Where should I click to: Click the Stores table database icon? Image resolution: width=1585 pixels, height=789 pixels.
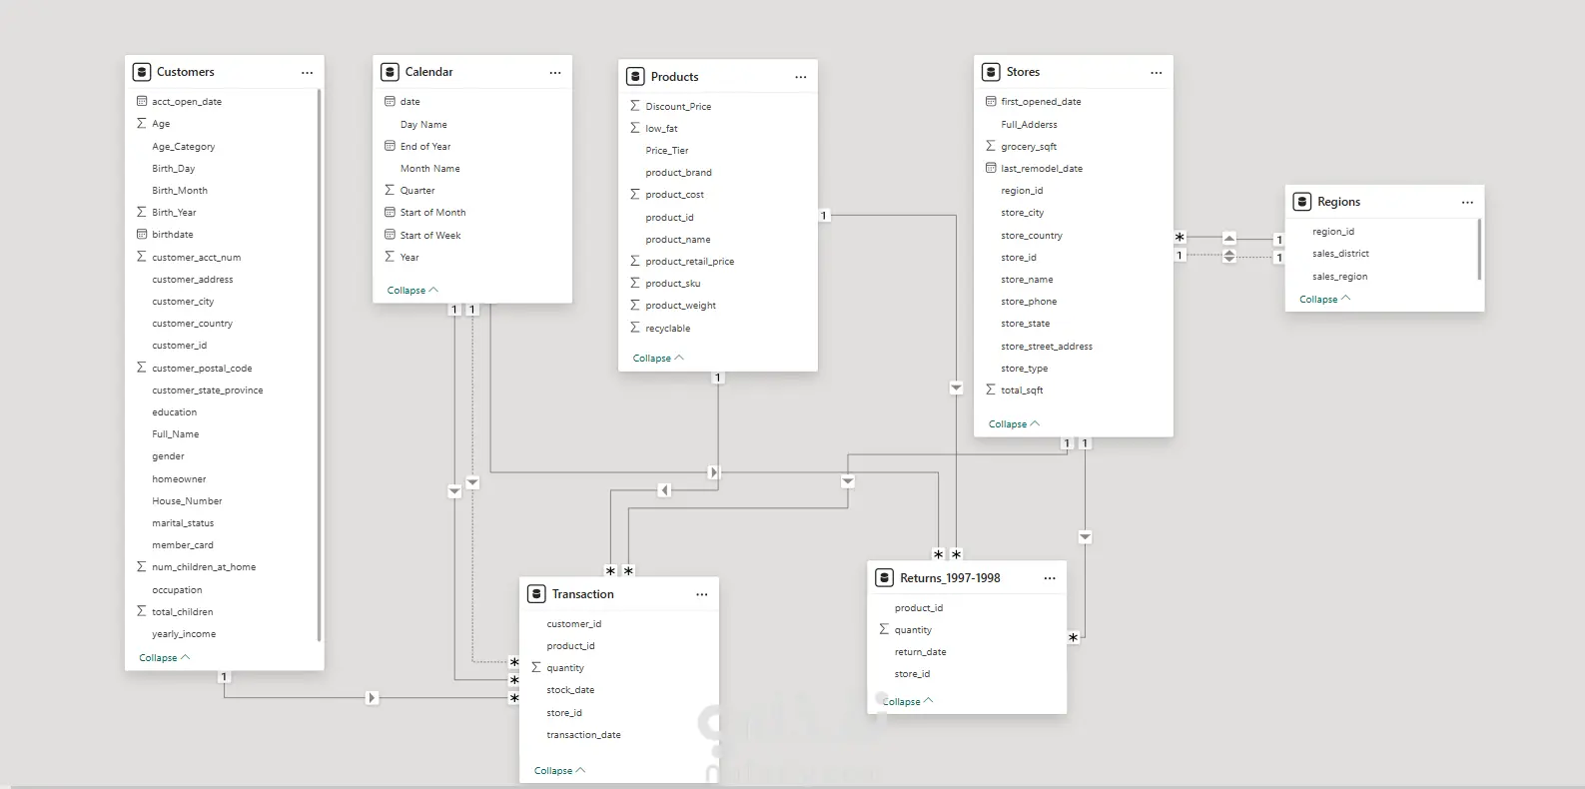pyautogui.click(x=991, y=72)
